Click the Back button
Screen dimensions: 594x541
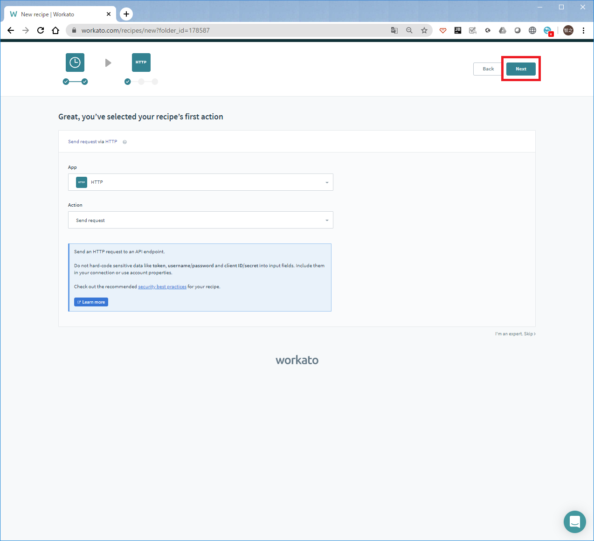488,69
